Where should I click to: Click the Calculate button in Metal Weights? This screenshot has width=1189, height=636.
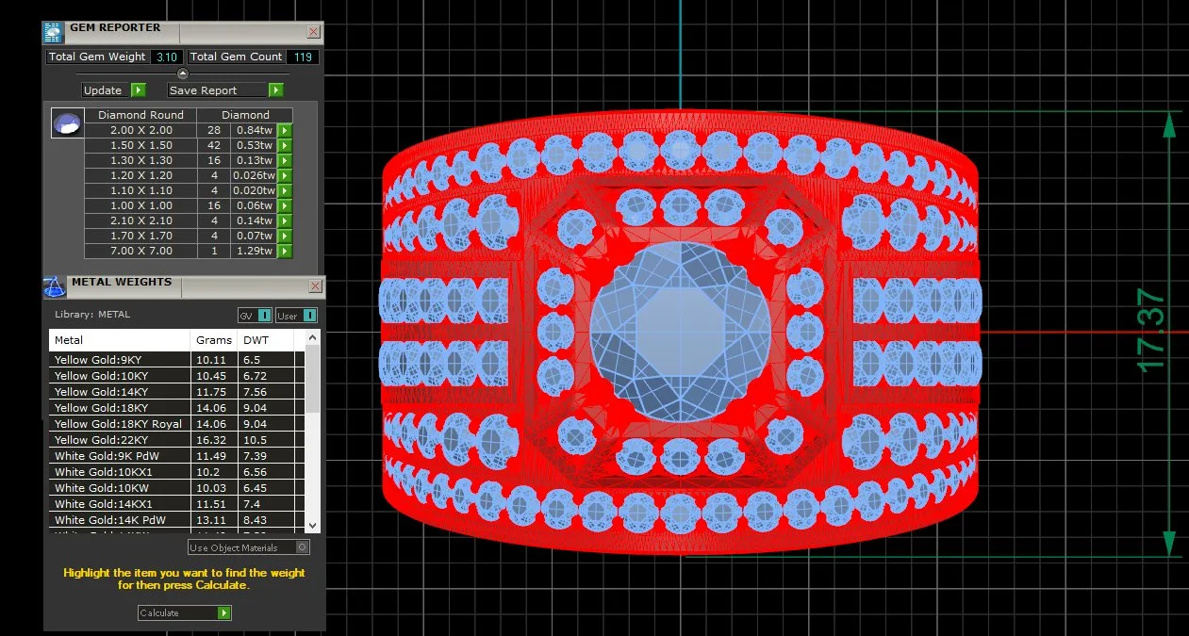184,612
